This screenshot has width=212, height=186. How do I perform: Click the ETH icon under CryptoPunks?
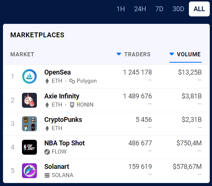click(x=47, y=128)
